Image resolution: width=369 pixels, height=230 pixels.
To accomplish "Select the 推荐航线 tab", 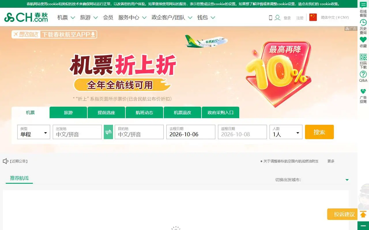I will (x=19, y=178).
